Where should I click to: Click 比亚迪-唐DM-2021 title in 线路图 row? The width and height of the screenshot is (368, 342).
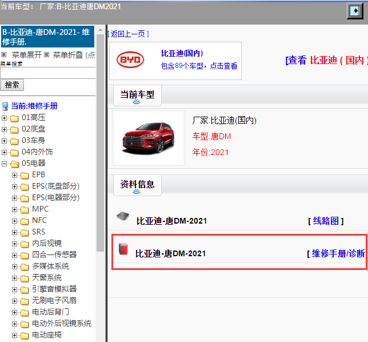pyautogui.click(x=171, y=221)
